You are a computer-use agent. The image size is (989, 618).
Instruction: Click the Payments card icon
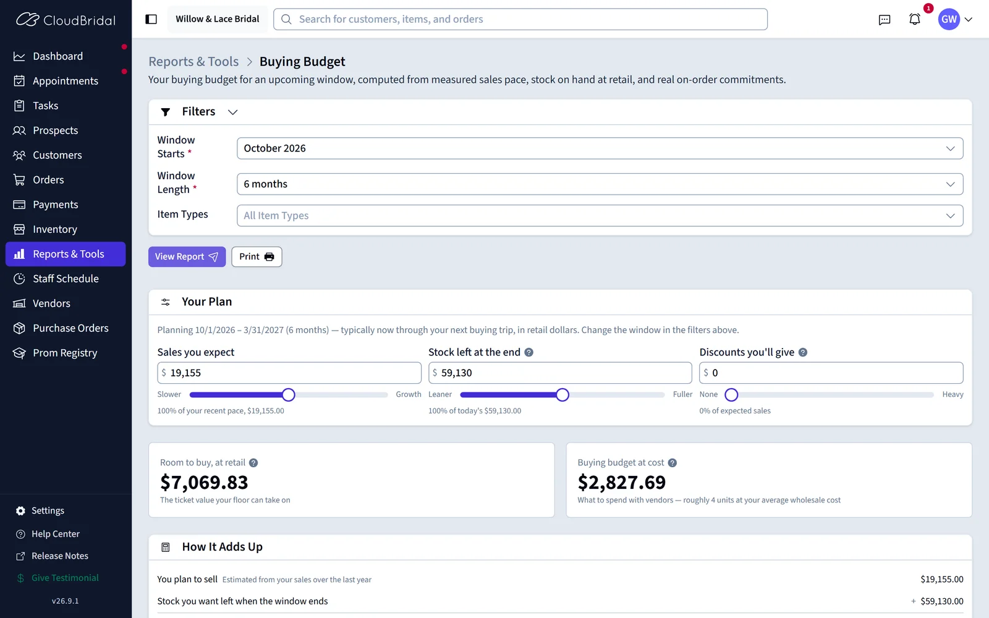19,205
